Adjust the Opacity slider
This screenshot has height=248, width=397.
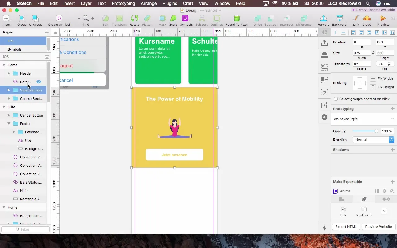[365, 131]
